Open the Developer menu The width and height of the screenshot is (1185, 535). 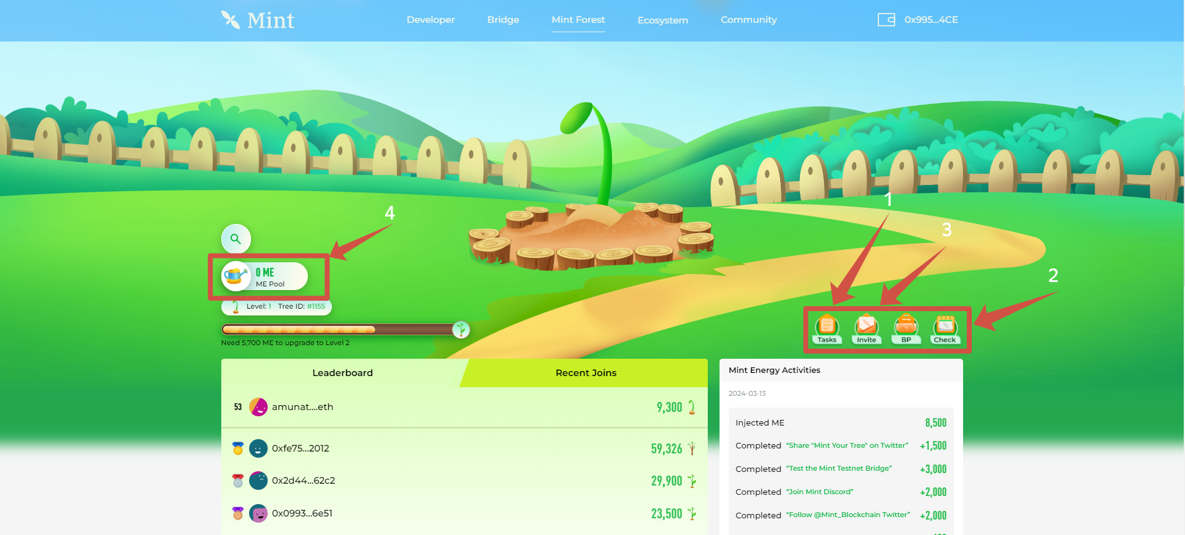click(431, 20)
